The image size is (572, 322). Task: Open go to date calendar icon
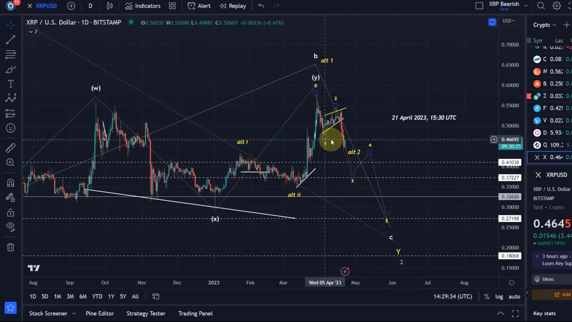pos(156,297)
